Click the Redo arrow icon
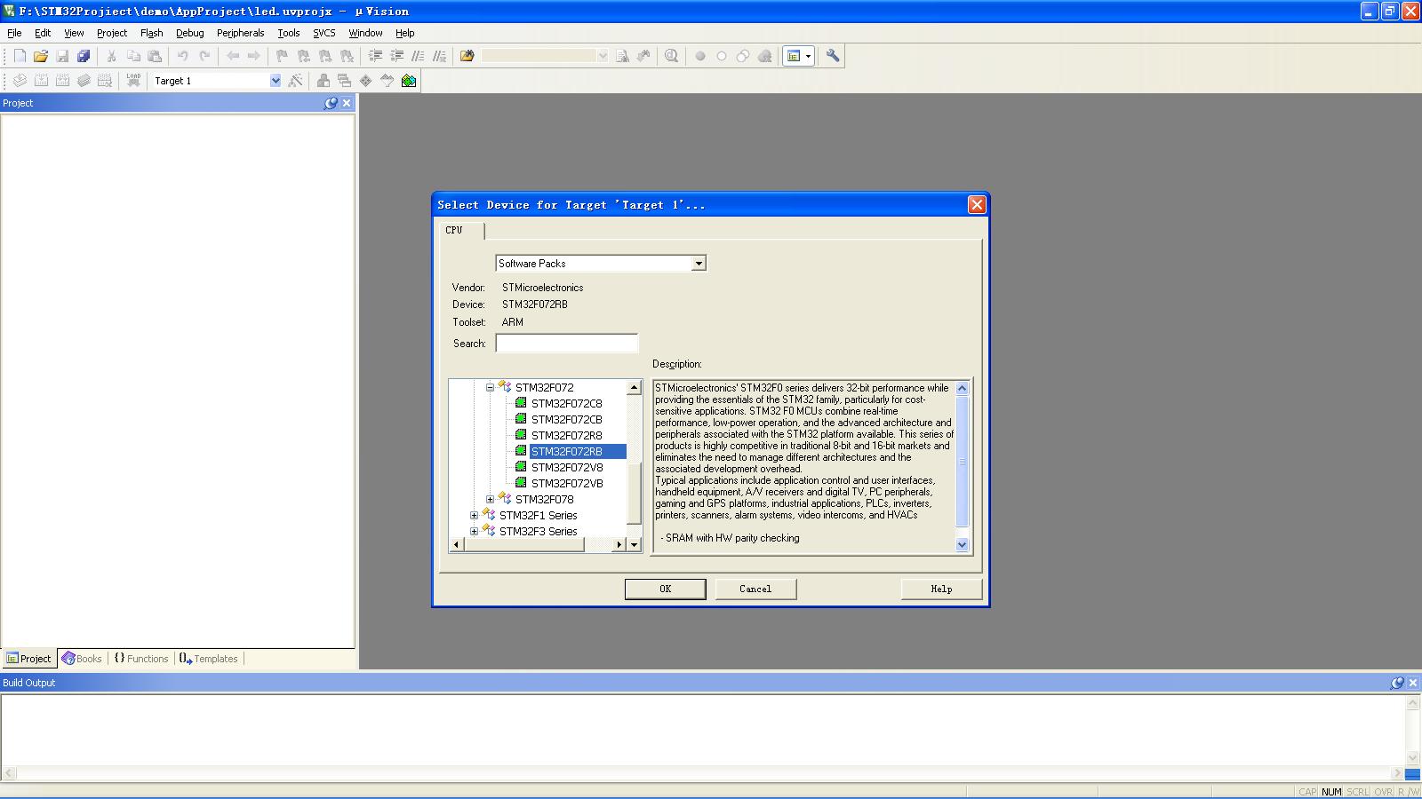This screenshot has height=799, width=1422. 204,56
